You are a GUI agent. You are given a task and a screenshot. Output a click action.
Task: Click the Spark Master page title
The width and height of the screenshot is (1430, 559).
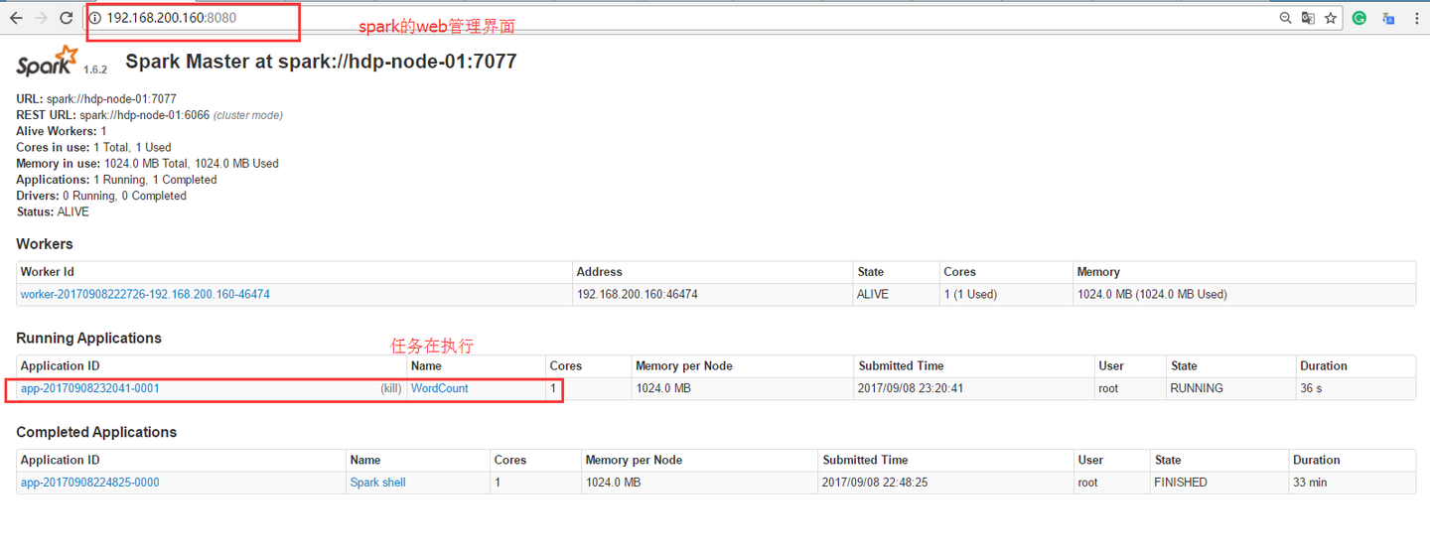pyautogui.click(x=321, y=62)
